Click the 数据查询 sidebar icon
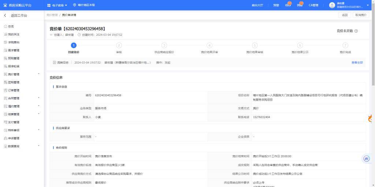Image resolution: width=375 pixels, height=187 pixels. coord(5,146)
